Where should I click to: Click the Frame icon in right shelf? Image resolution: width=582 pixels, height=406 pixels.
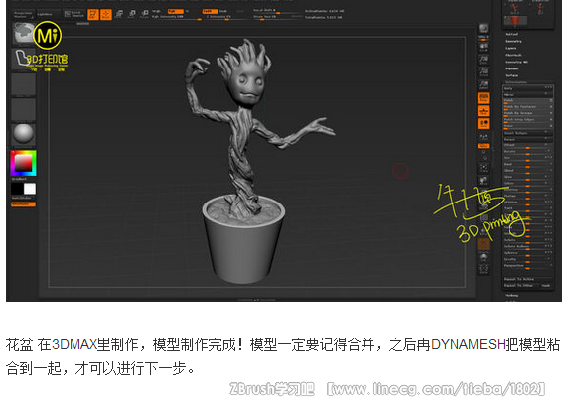point(483,168)
